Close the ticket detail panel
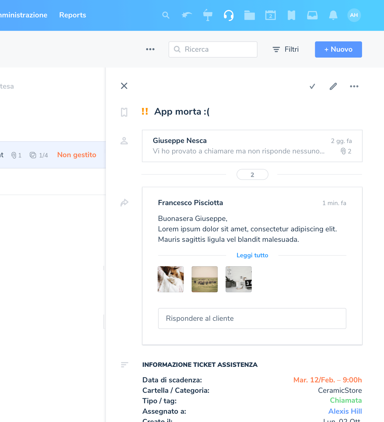The width and height of the screenshot is (384, 422). click(x=124, y=86)
